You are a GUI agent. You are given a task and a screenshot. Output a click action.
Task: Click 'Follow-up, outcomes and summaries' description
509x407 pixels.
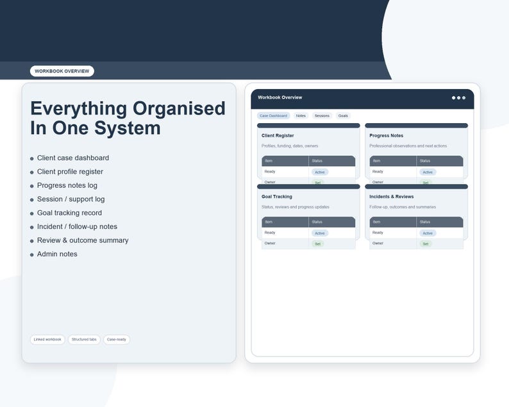[403, 207]
